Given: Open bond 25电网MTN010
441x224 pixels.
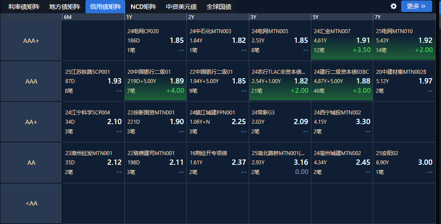Looking at the screenshot, I should (x=395, y=31).
